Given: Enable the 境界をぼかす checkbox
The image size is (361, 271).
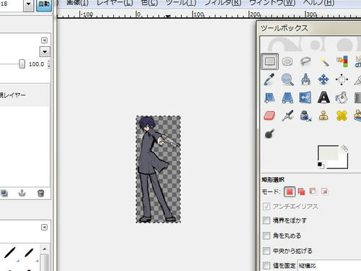Looking at the screenshot, I should click(x=266, y=220).
